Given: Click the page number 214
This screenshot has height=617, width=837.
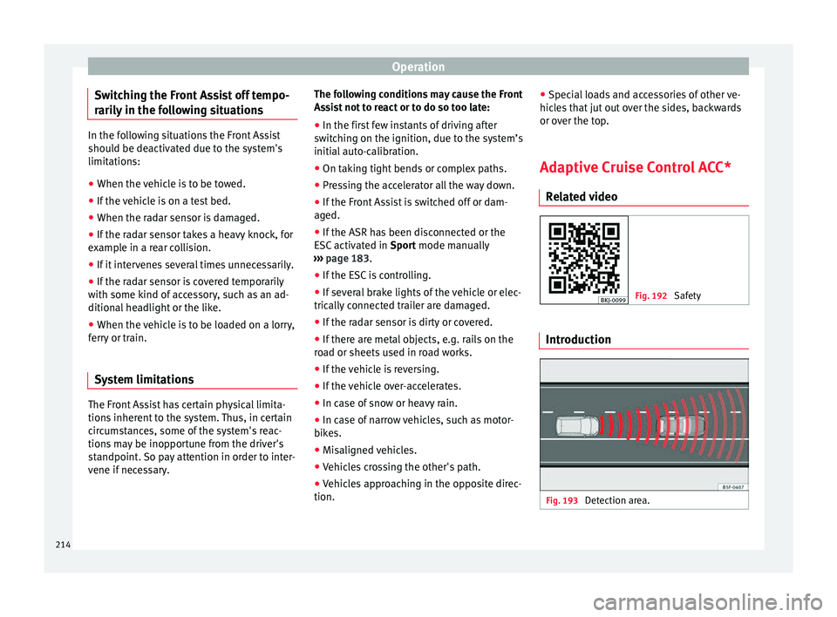Looking at the screenshot, I should click(x=63, y=545).
